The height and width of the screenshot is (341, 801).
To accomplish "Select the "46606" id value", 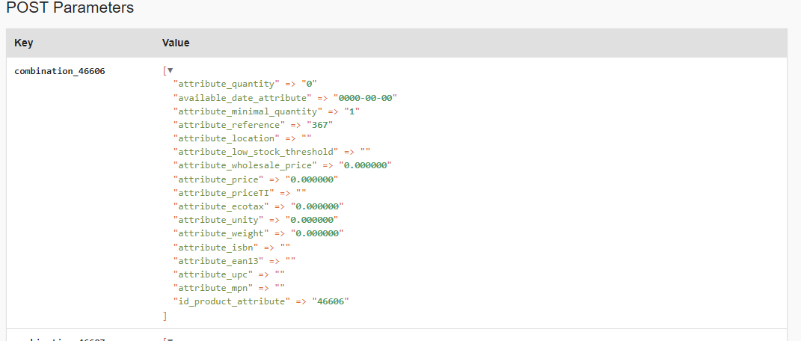I will click(x=331, y=301).
